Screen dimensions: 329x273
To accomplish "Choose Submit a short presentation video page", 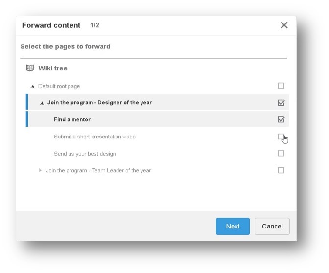I will point(94,136).
